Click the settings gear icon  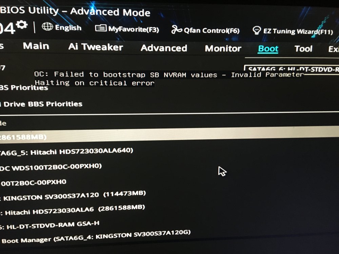22,24
